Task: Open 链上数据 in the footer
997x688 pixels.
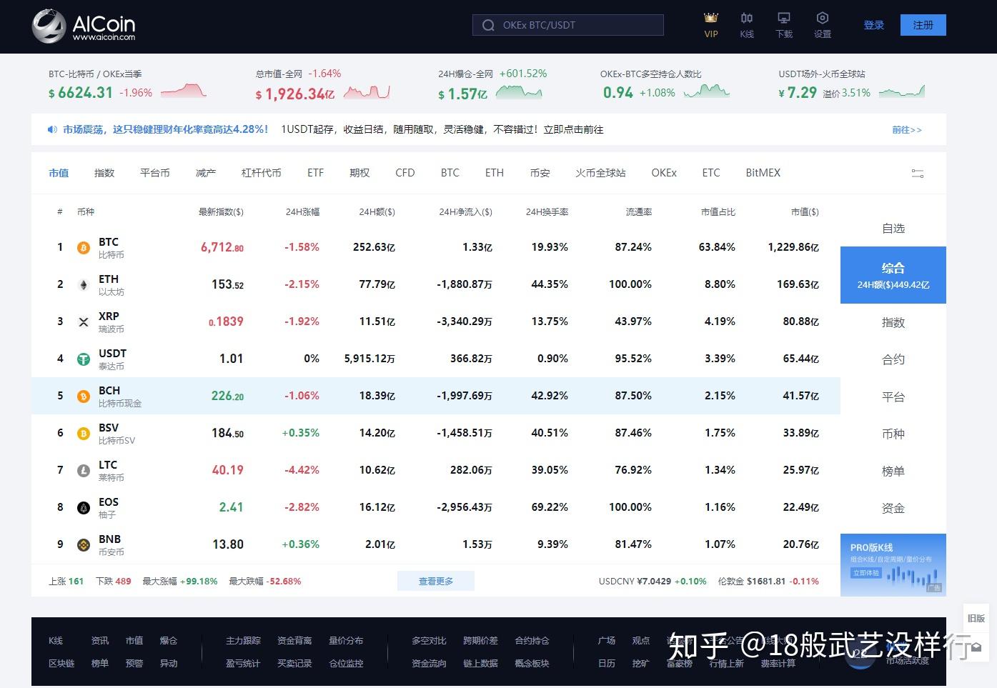Action: (480, 664)
